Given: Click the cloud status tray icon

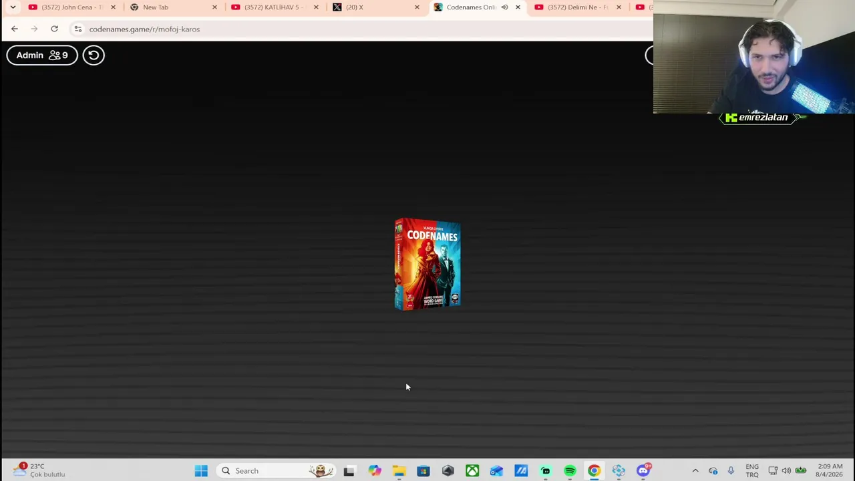Looking at the screenshot, I should coord(713,471).
